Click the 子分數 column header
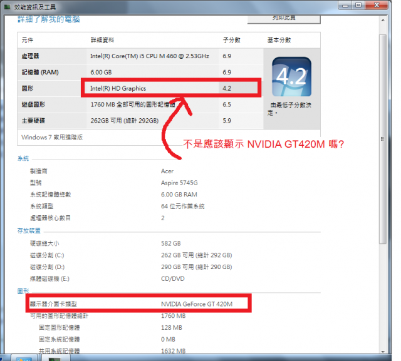Screen dimensions: 401x361 [232, 40]
